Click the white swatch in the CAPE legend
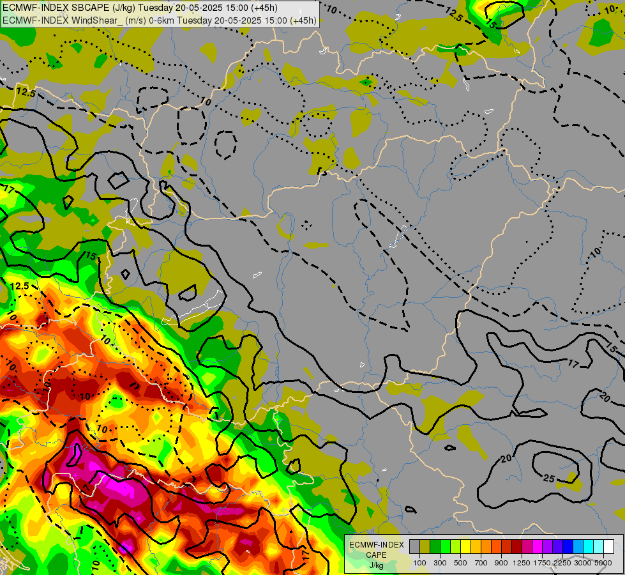Screen dimensions: 625x575 (x=608, y=547)
